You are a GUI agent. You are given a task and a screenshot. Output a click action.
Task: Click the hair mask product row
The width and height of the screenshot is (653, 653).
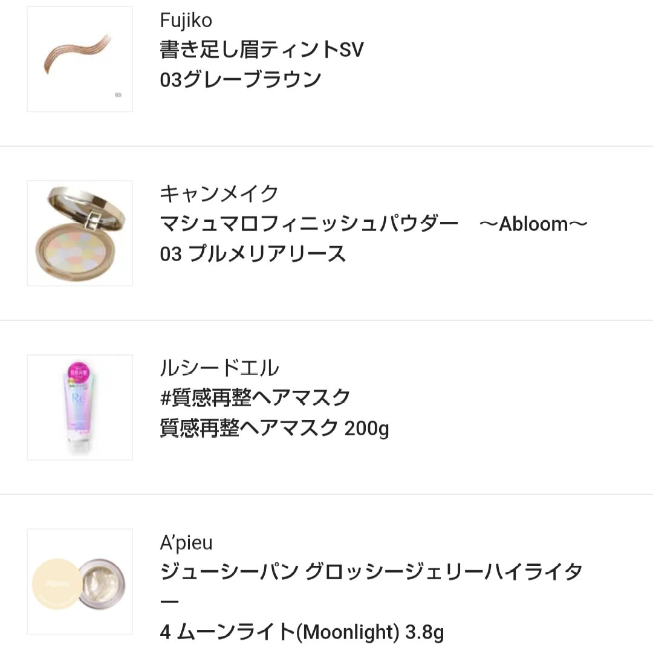pyautogui.click(x=326, y=406)
